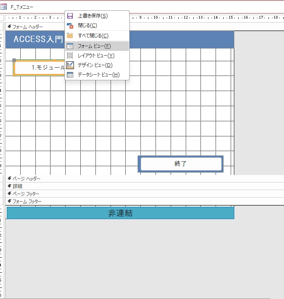Choose レイアウト ビュー(Y) menu entry

96,56
